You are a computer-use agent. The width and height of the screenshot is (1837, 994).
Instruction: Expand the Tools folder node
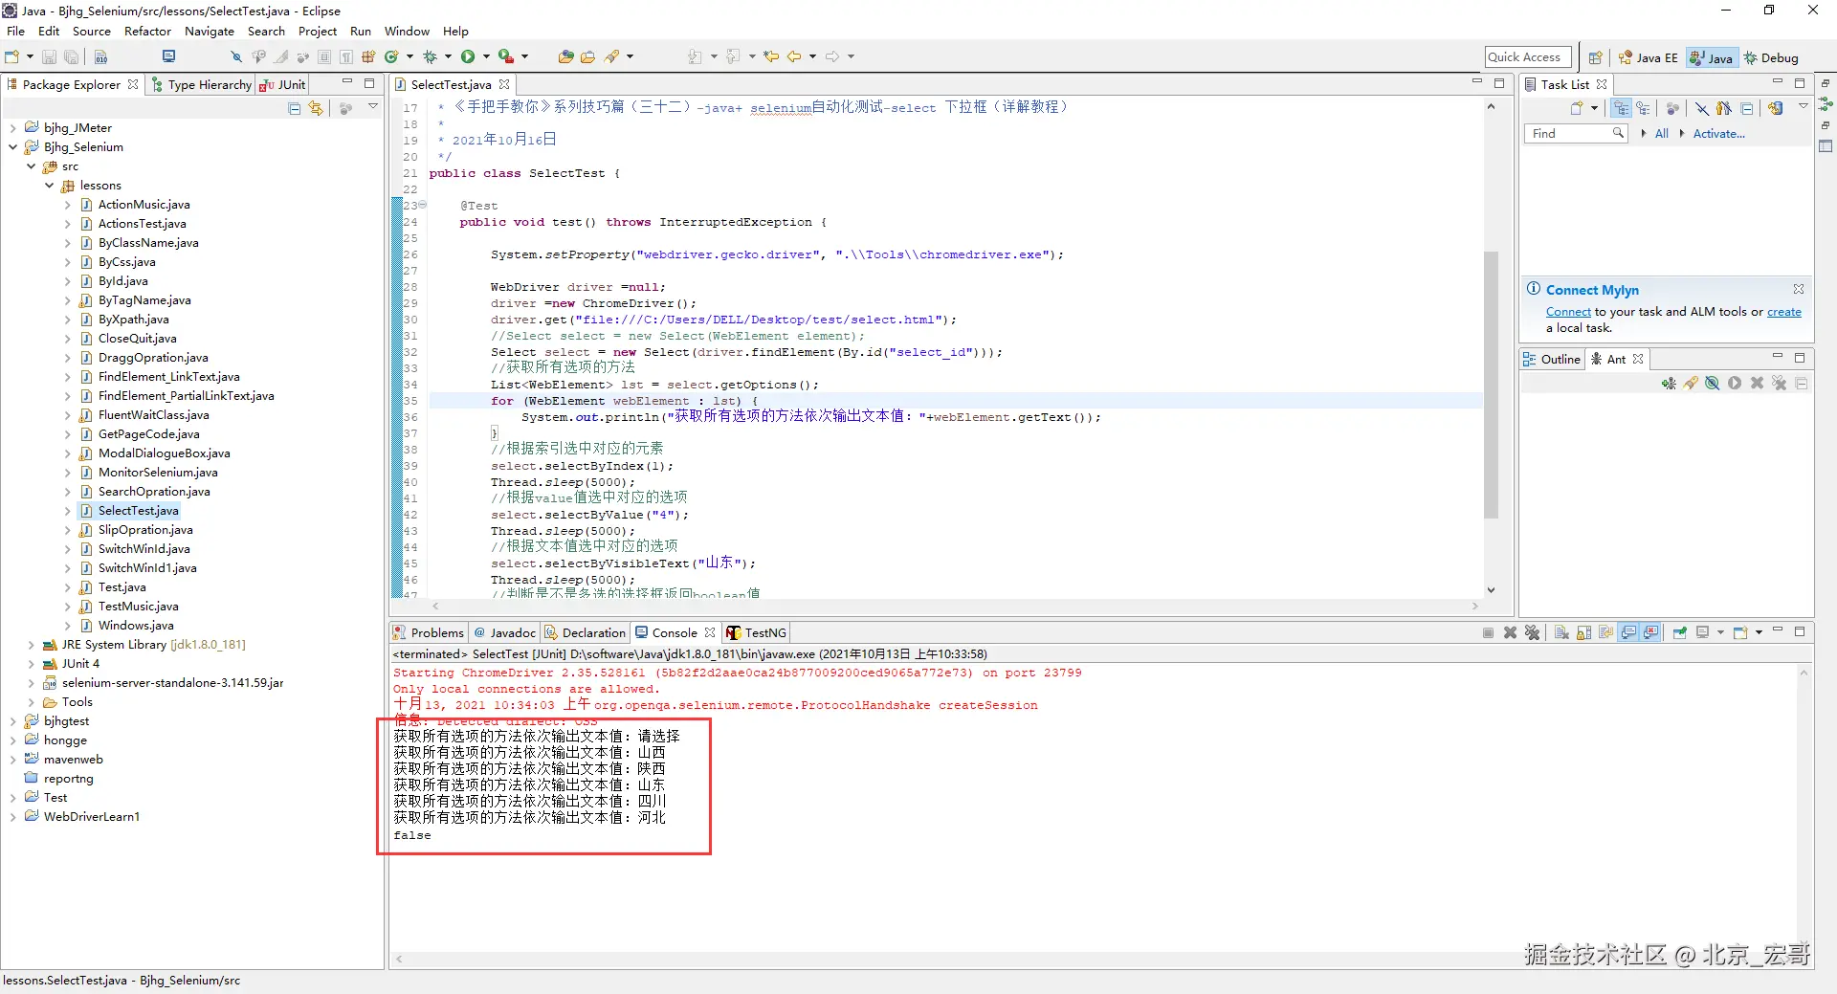[x=32, y=702]
